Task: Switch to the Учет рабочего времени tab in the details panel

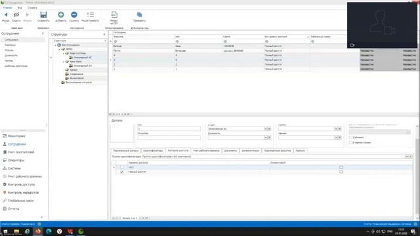Action: click(206, 151)
